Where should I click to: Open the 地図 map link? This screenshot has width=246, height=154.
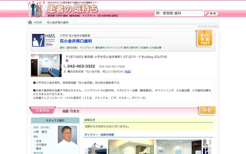pyautogui.click(x=128, y=72)
